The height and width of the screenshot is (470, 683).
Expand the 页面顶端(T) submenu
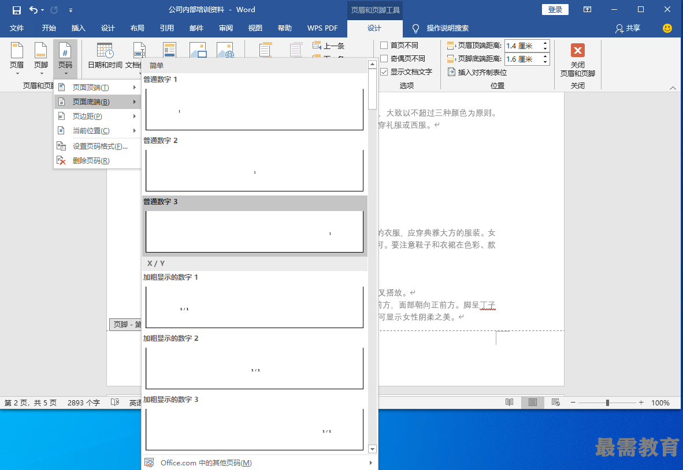97,88
